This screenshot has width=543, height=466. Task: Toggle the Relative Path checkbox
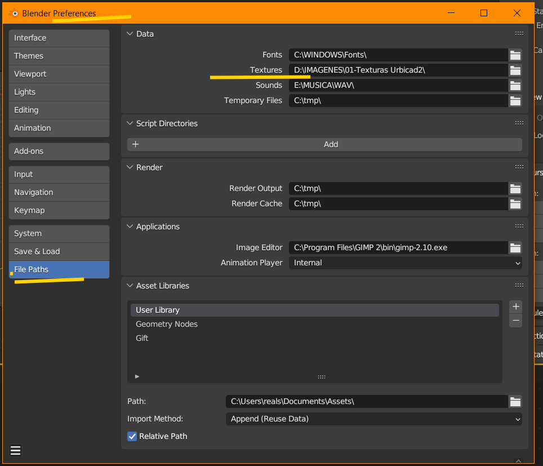132,436
